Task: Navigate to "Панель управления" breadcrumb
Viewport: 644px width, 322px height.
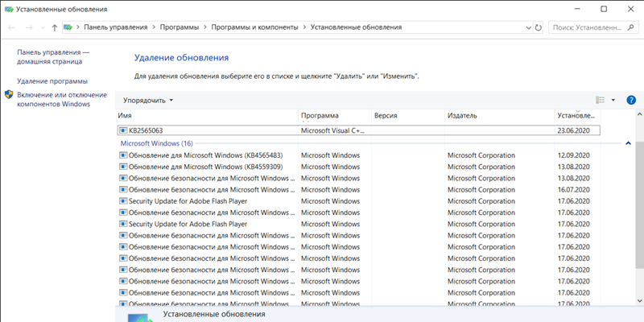Action: click(x=115, y=27)
